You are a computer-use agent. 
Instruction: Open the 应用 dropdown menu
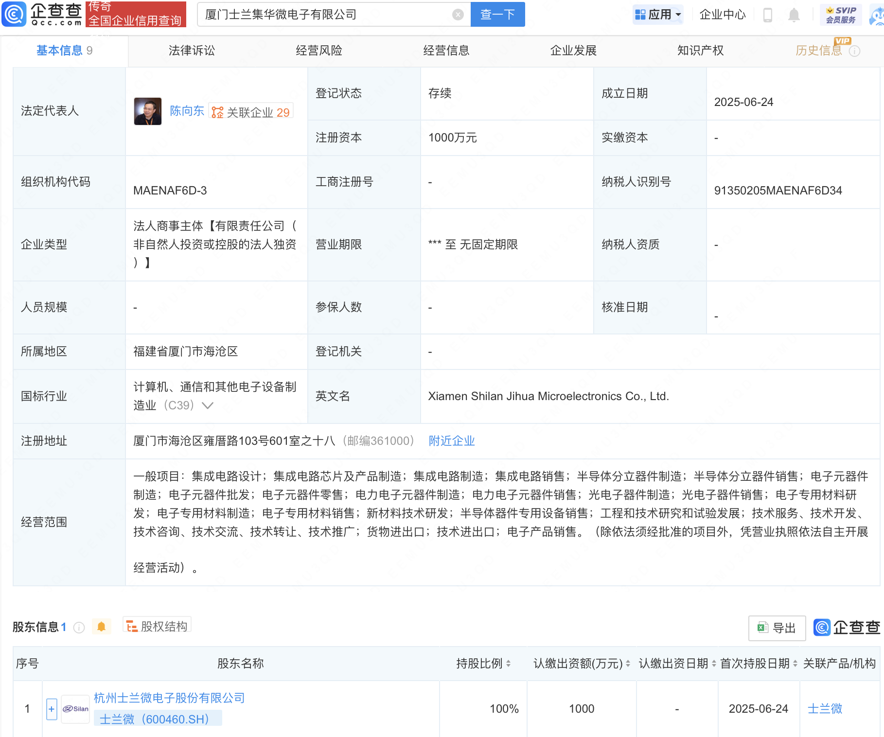click(658, 15)
